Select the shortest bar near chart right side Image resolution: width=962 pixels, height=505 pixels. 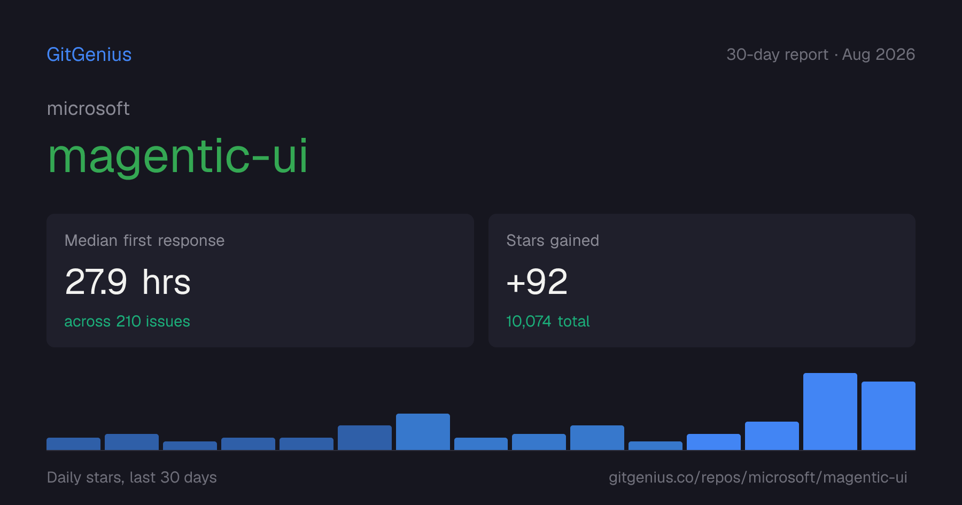point(655,446)
